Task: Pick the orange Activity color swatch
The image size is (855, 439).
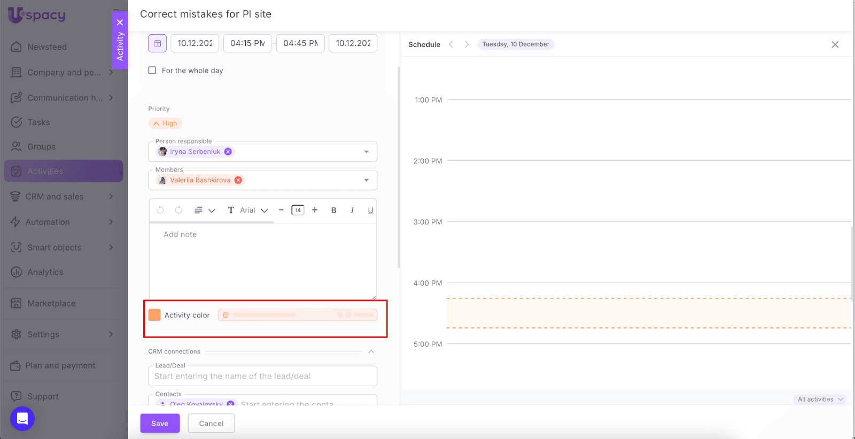Action: click(x=154, y=315)
